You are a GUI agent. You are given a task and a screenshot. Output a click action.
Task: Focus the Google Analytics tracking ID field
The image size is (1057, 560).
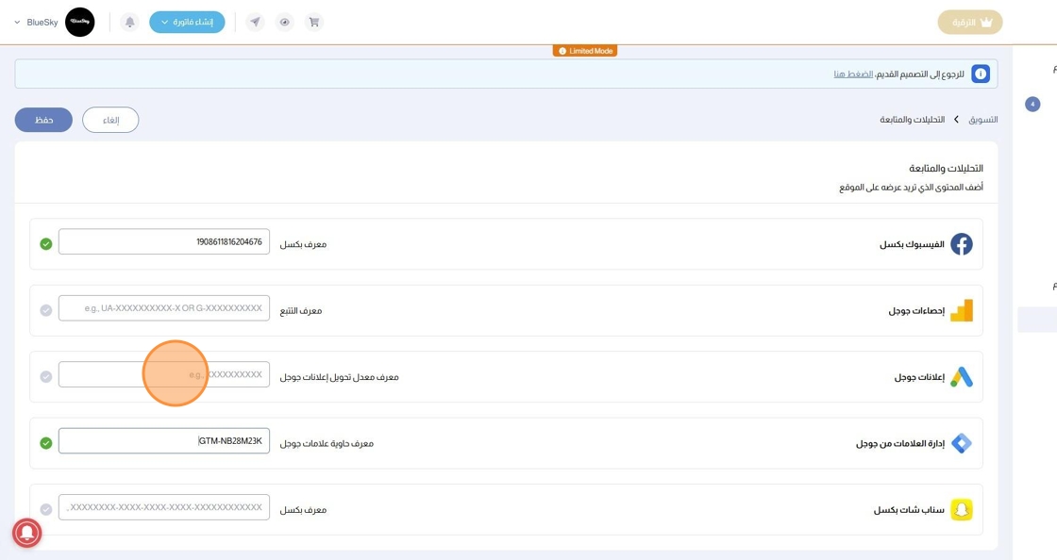pos(164,308)
